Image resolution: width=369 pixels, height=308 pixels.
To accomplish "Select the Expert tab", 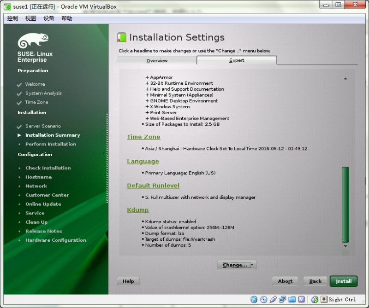I will [x=236, y=60].
